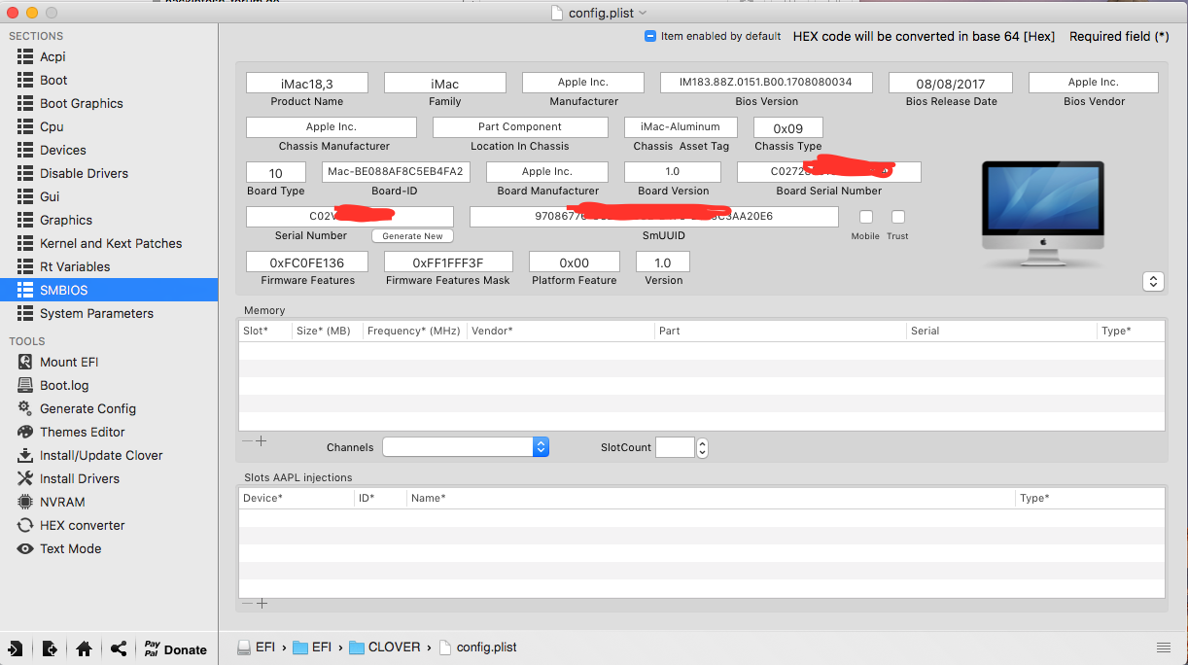Click the CLOVER folder in path bar
The height and width of the screenshot is (665, 1188).
coord(385,647)
